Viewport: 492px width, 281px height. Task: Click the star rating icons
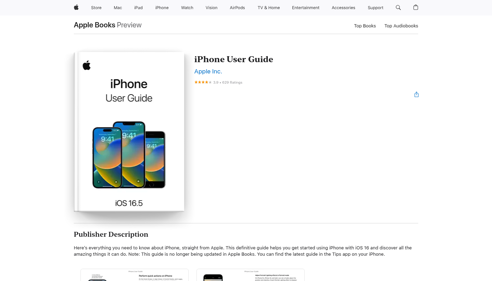click(203, 82)
